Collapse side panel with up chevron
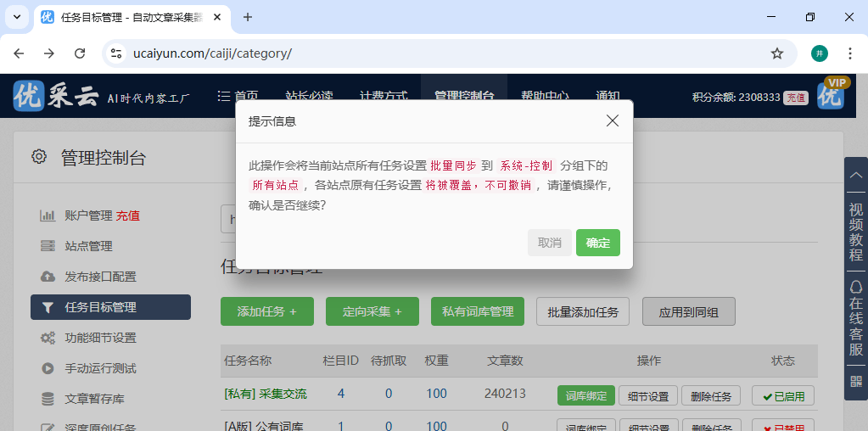 click(x=855, y=174)
